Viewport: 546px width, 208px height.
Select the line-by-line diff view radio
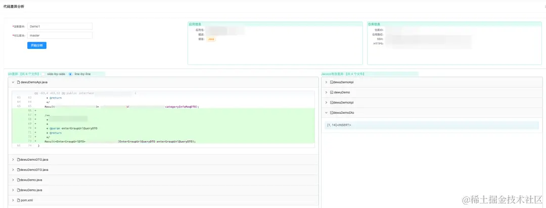pos(70,74)
